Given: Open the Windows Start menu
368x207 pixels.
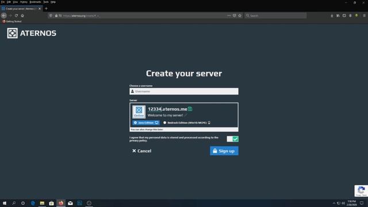Looking at the screenshot, I should (5, 203).
